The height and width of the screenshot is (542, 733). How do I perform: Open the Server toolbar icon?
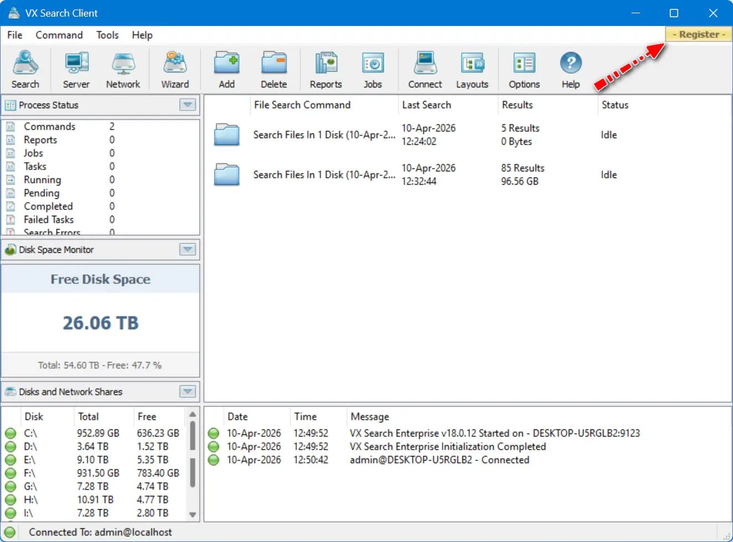click(x=76, y=69)
